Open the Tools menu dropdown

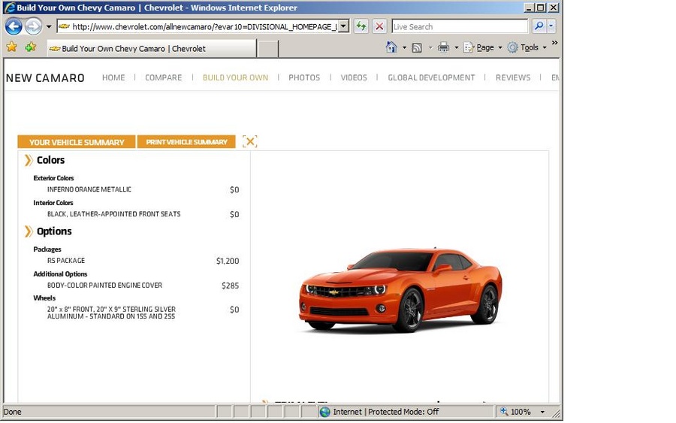coord(545,47)
